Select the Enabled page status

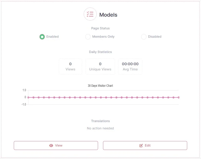click(42, 37)
